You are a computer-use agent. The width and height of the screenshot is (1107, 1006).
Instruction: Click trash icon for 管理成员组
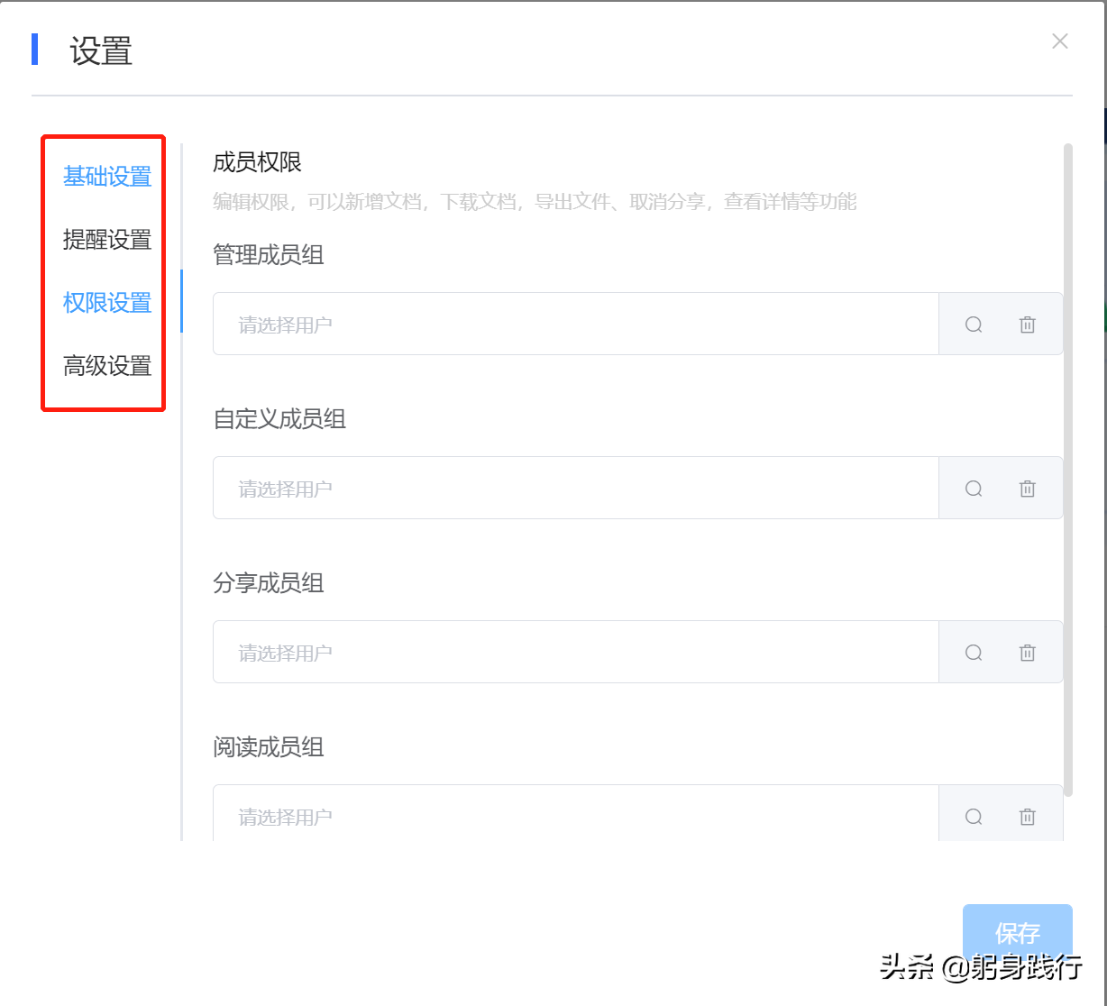click(x=1027, y=325)
